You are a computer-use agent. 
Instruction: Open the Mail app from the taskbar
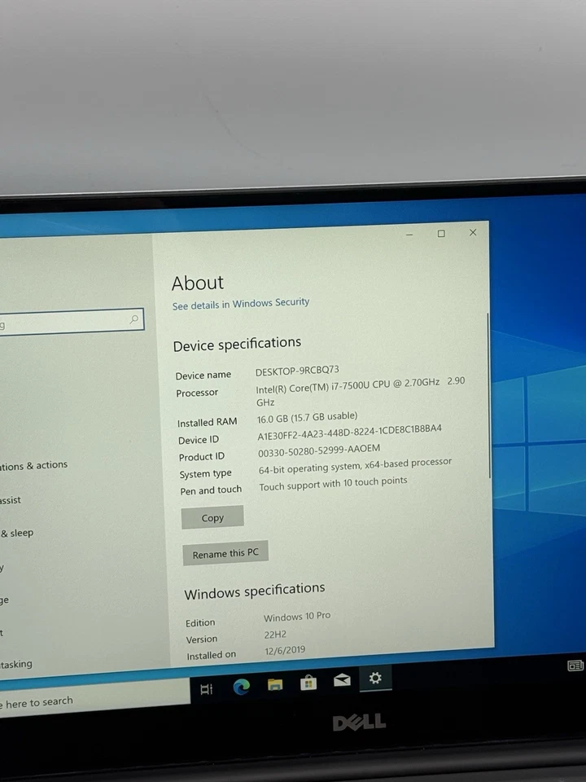click(342, 679)
